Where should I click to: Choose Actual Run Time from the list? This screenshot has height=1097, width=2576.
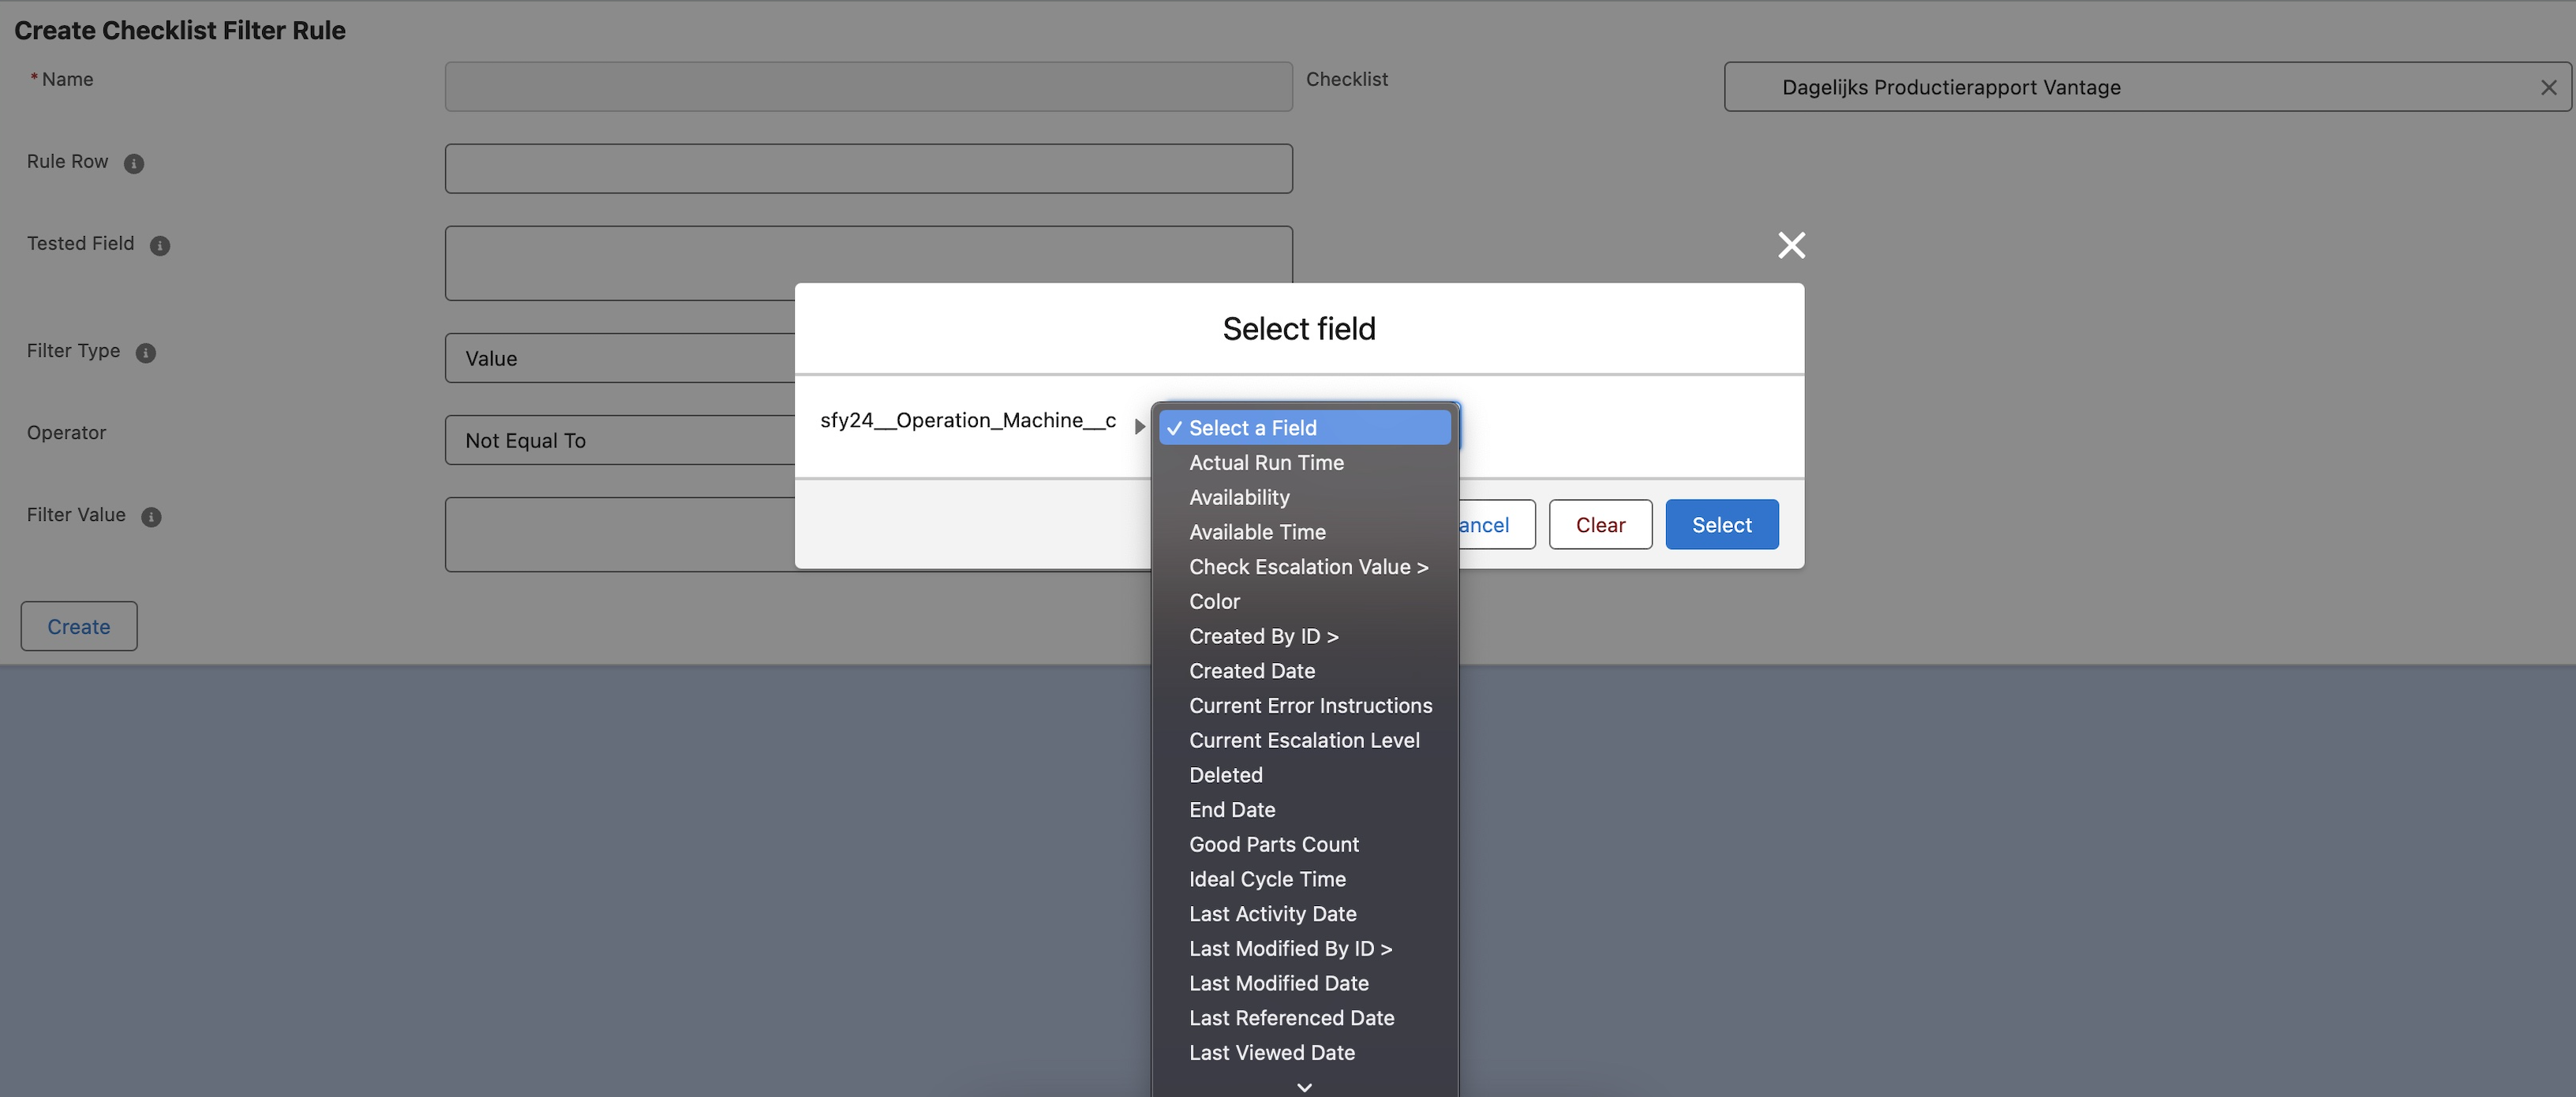pyautogui.click(x=1266, y=462)
